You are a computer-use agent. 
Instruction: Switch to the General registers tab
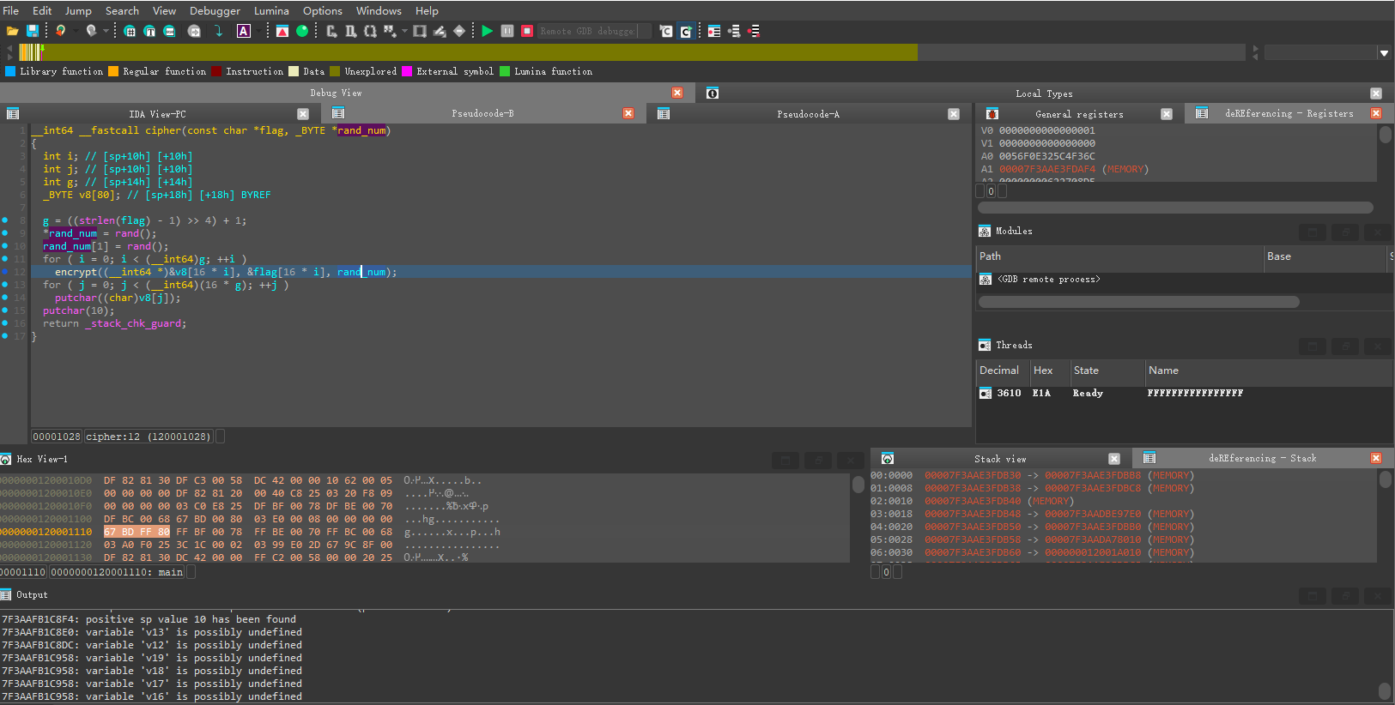click(1079, 114)
